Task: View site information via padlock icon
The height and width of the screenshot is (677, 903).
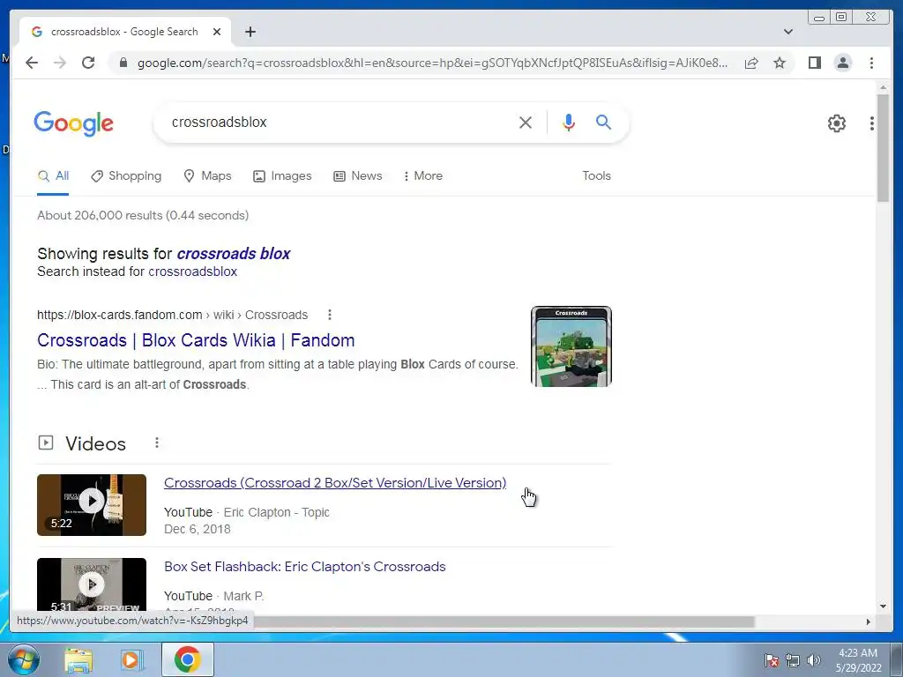Action: pos(123,63)
